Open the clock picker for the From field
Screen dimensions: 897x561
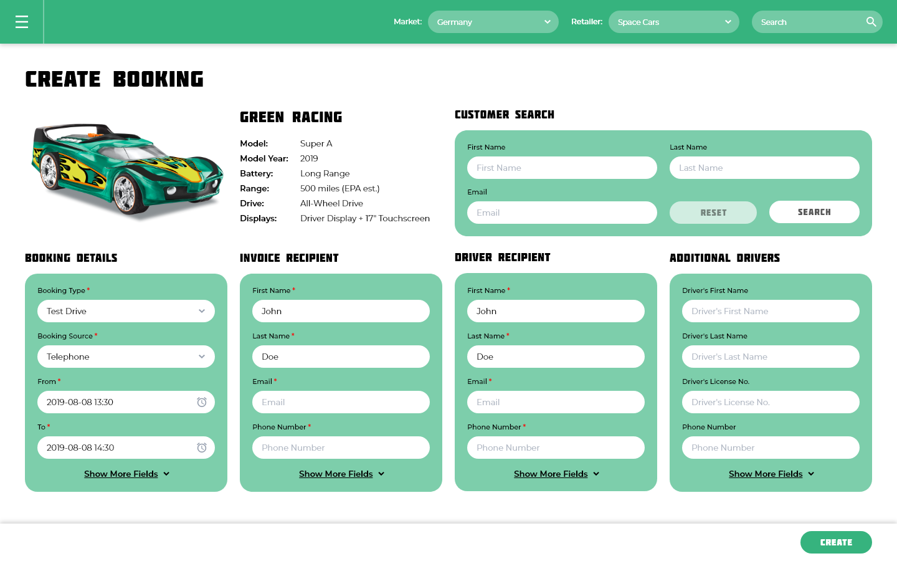click(202, 402)
